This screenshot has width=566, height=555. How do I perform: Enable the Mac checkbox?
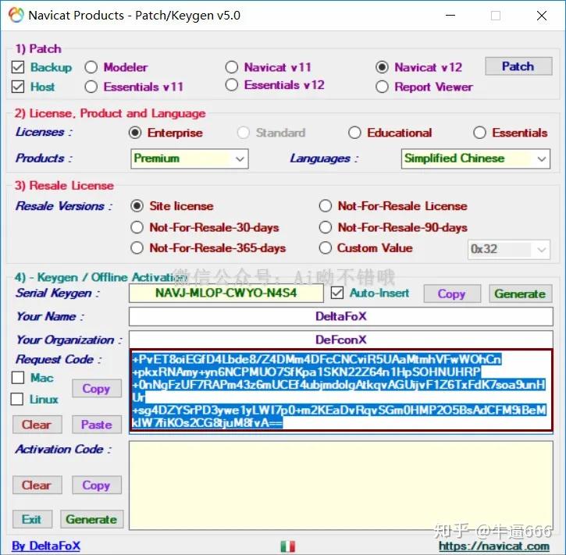point(18,378)
